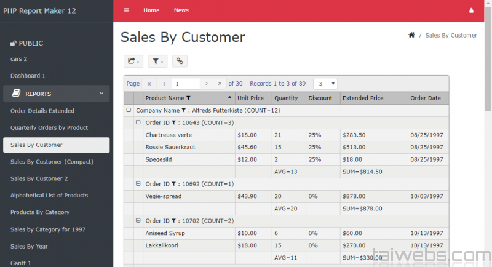Click the hamburger menu icon in top bar
492x267 pixels.
pos(127,10)
